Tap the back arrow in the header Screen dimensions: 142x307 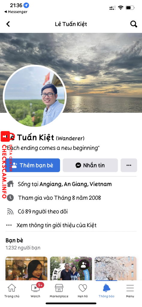click(x=8, y=24)
